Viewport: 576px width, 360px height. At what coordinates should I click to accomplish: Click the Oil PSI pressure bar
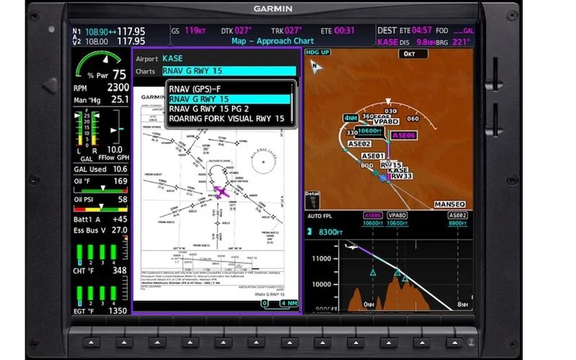[101, 209]
